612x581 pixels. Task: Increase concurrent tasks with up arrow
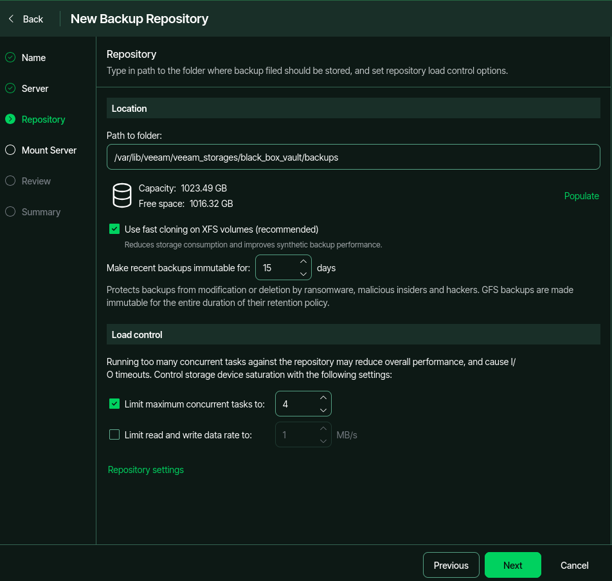coord(323,397)
